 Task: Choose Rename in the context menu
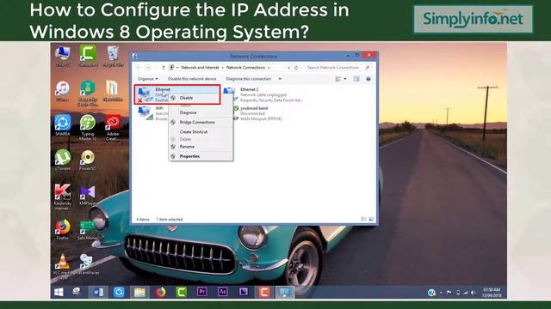tap(187, 147)
